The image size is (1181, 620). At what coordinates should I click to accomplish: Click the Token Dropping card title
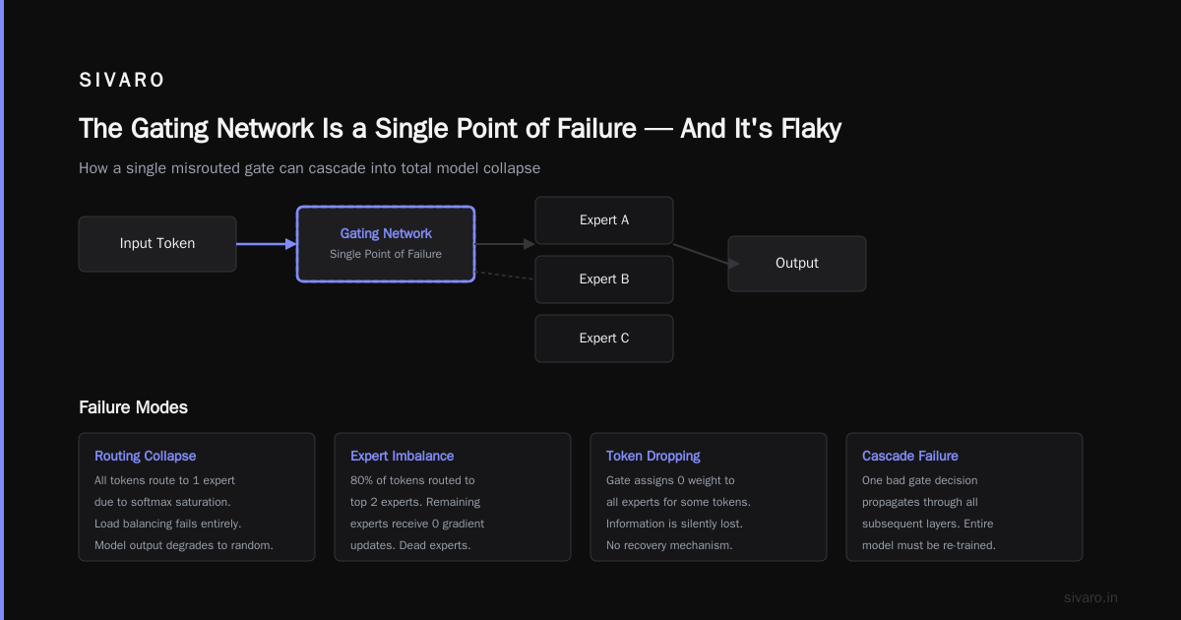click(653, 456)
